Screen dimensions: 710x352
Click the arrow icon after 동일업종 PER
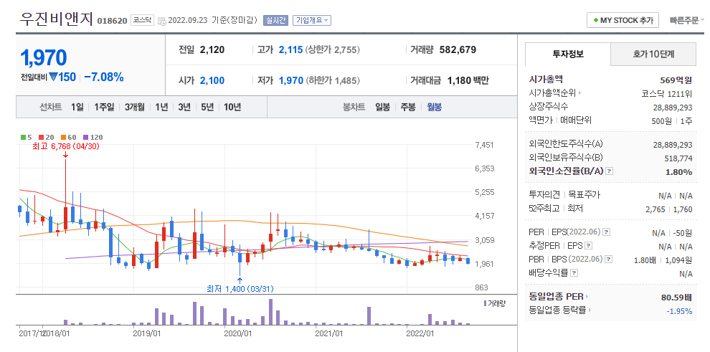587,297
